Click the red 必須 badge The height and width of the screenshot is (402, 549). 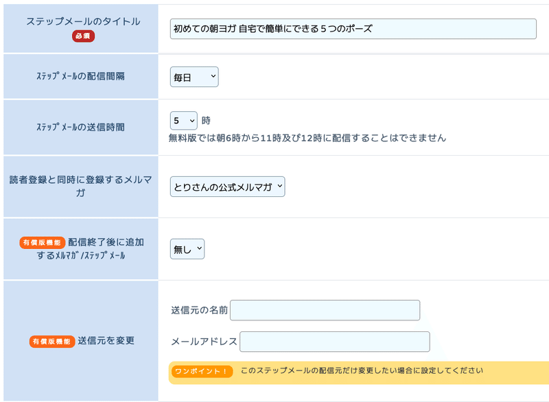[x=83, y=36]
